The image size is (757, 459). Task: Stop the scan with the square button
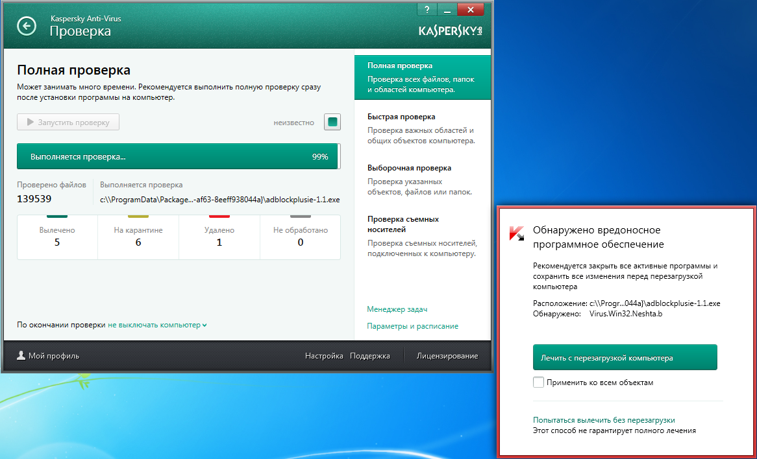coord(332,122)
